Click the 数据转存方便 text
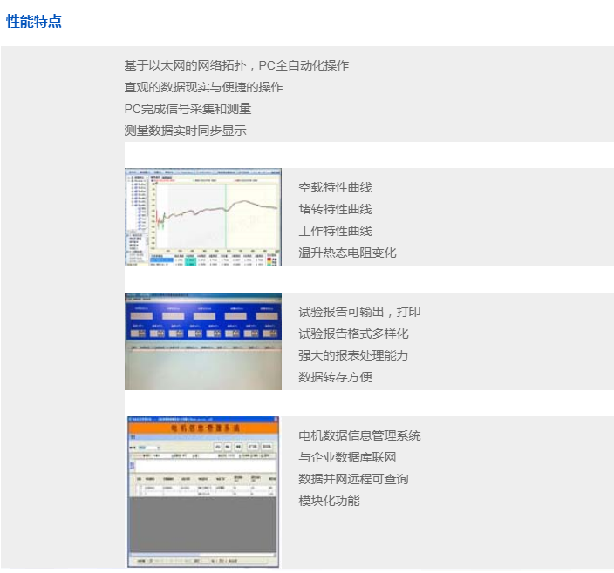Screen dimensions: 614x573 [x=335, y=377]
